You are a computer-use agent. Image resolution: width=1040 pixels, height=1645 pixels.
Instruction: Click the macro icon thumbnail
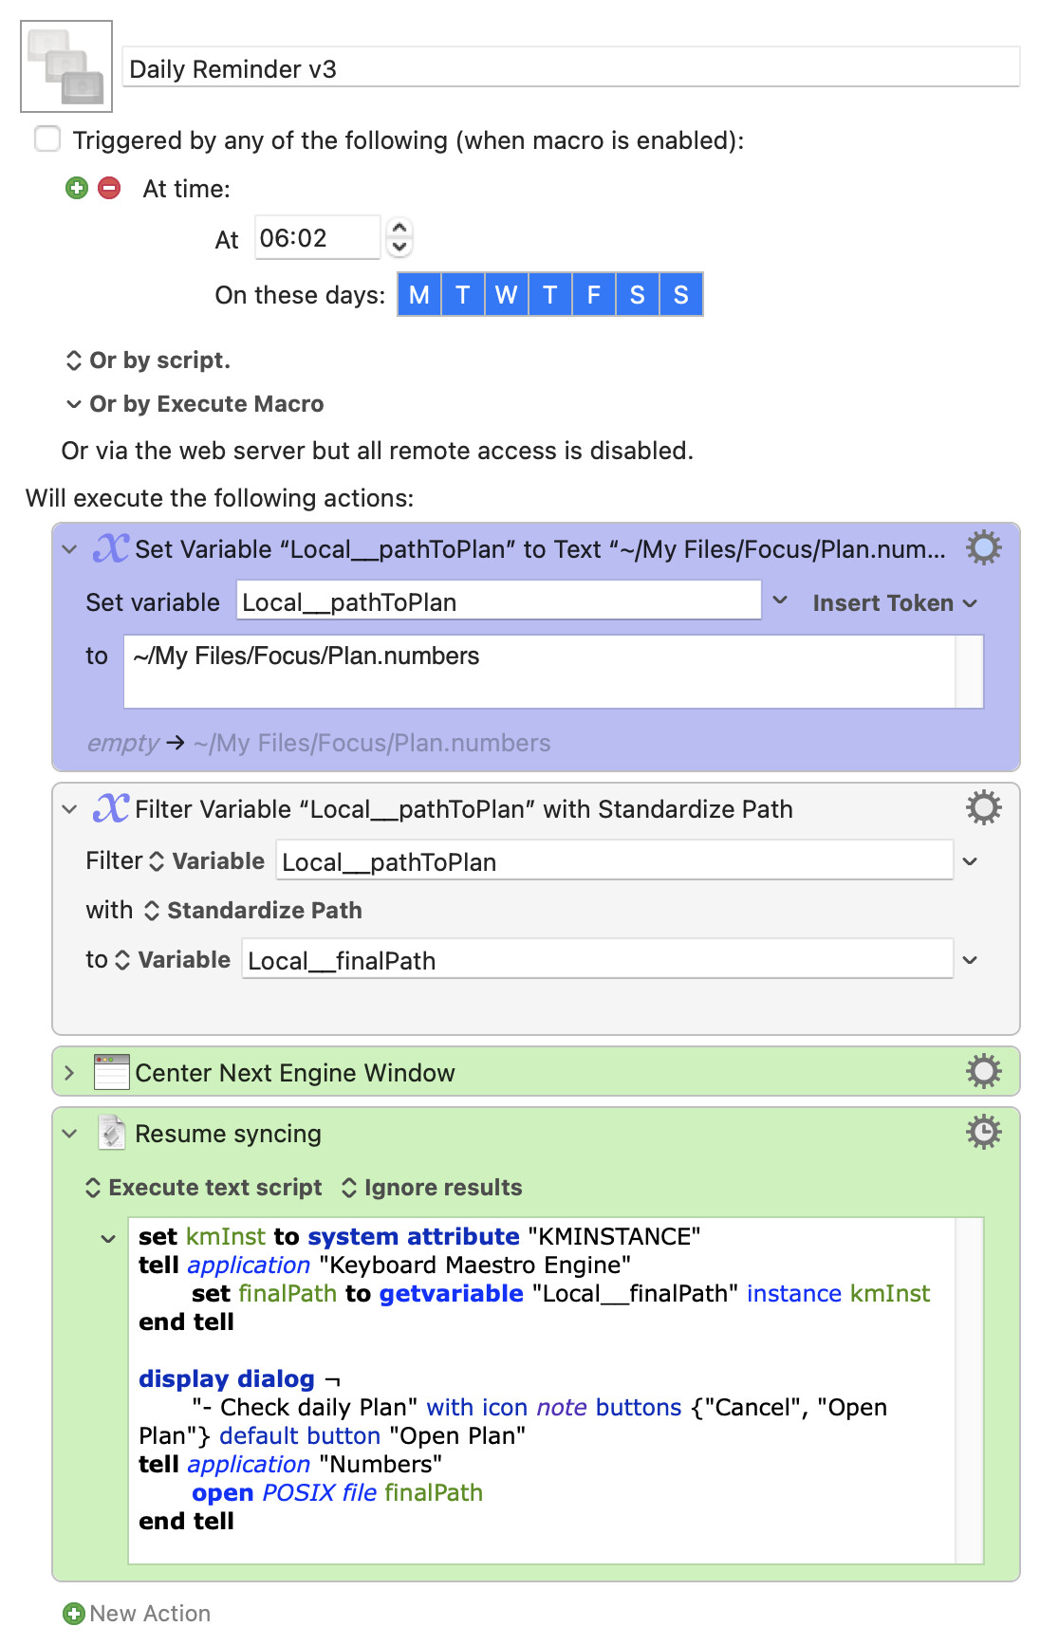click(66, 66)
